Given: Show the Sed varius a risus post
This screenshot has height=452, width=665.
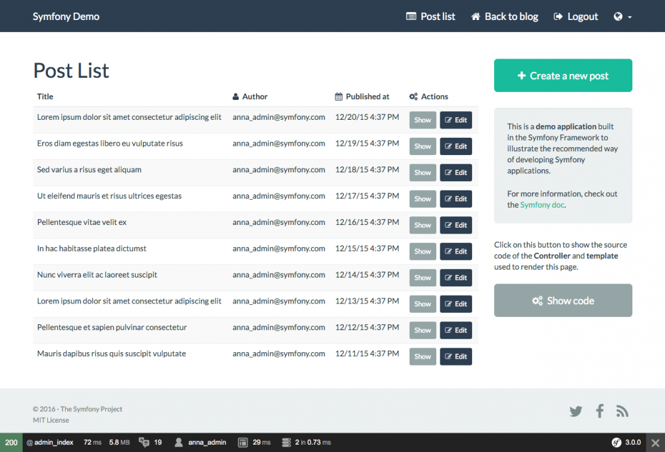Looking at the screenshot, I should click(x=422, y=172).
